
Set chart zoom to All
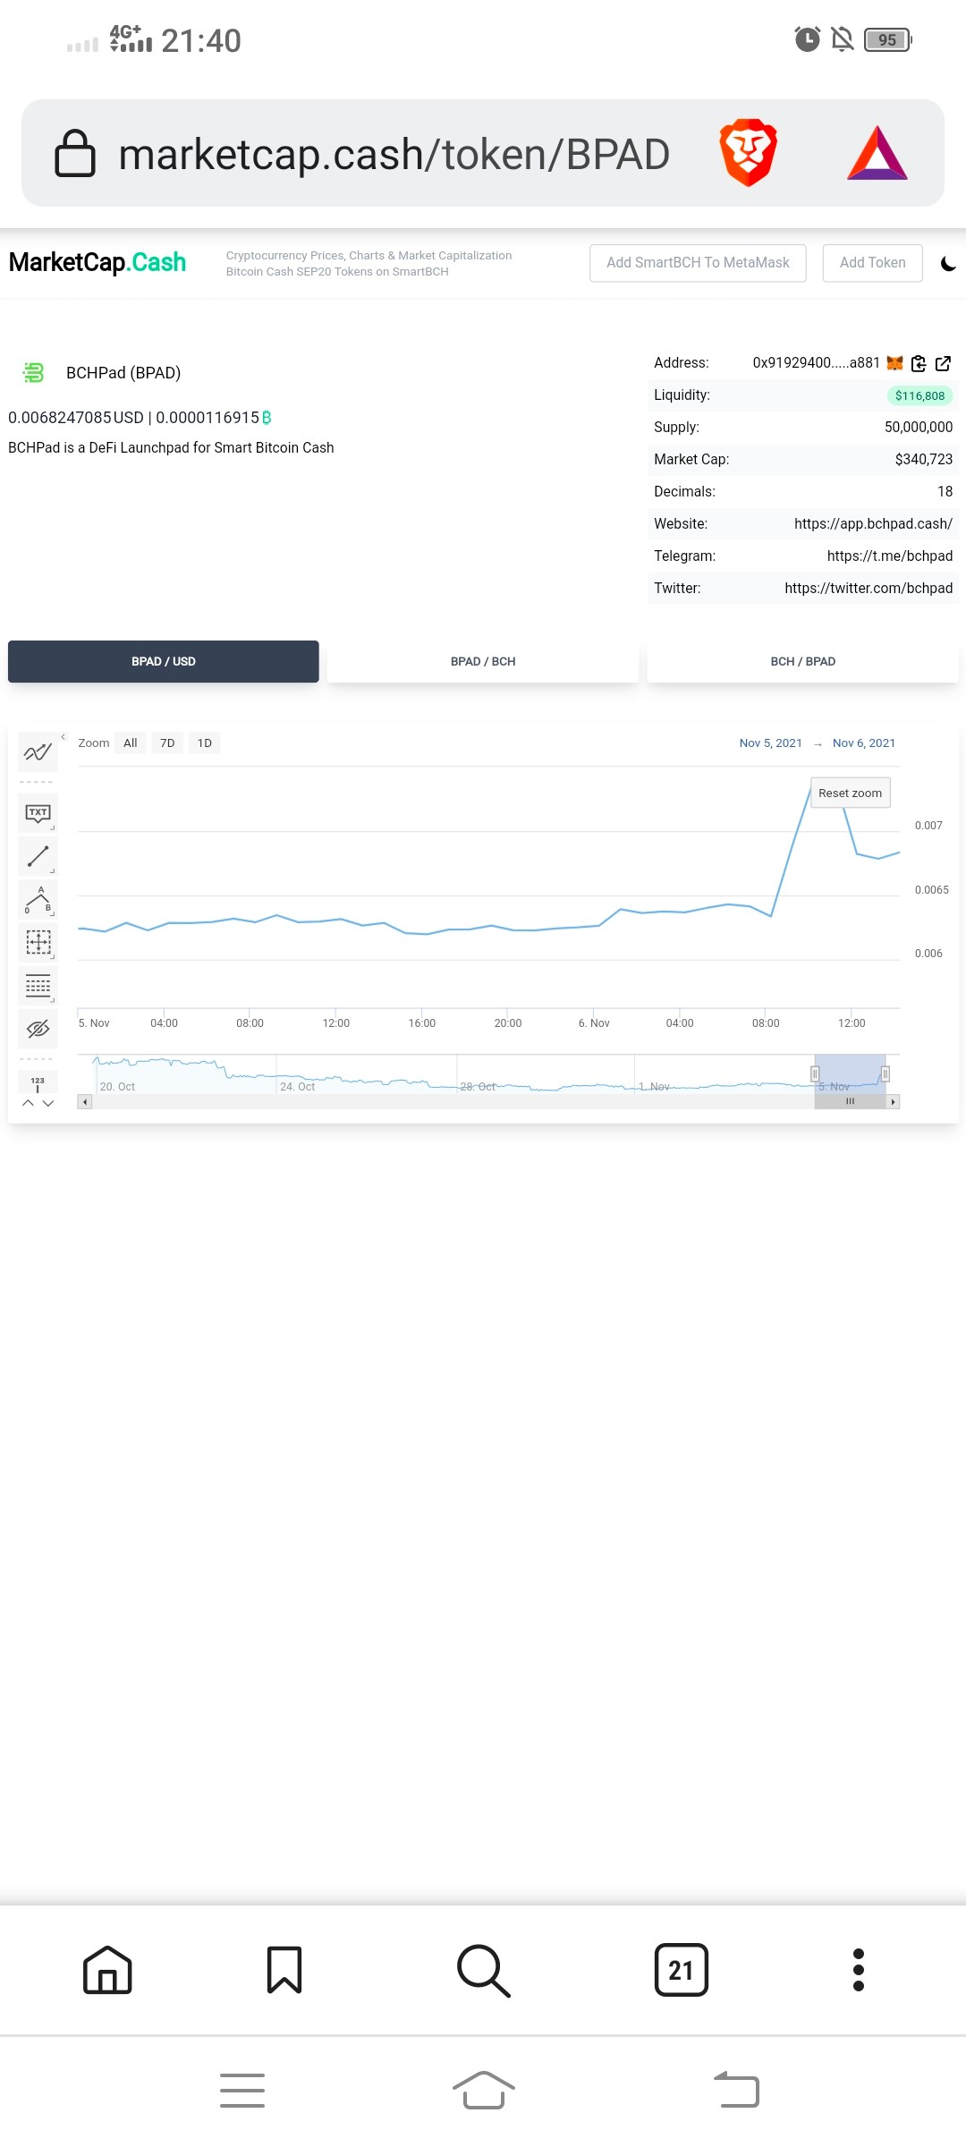pos(131,743)
